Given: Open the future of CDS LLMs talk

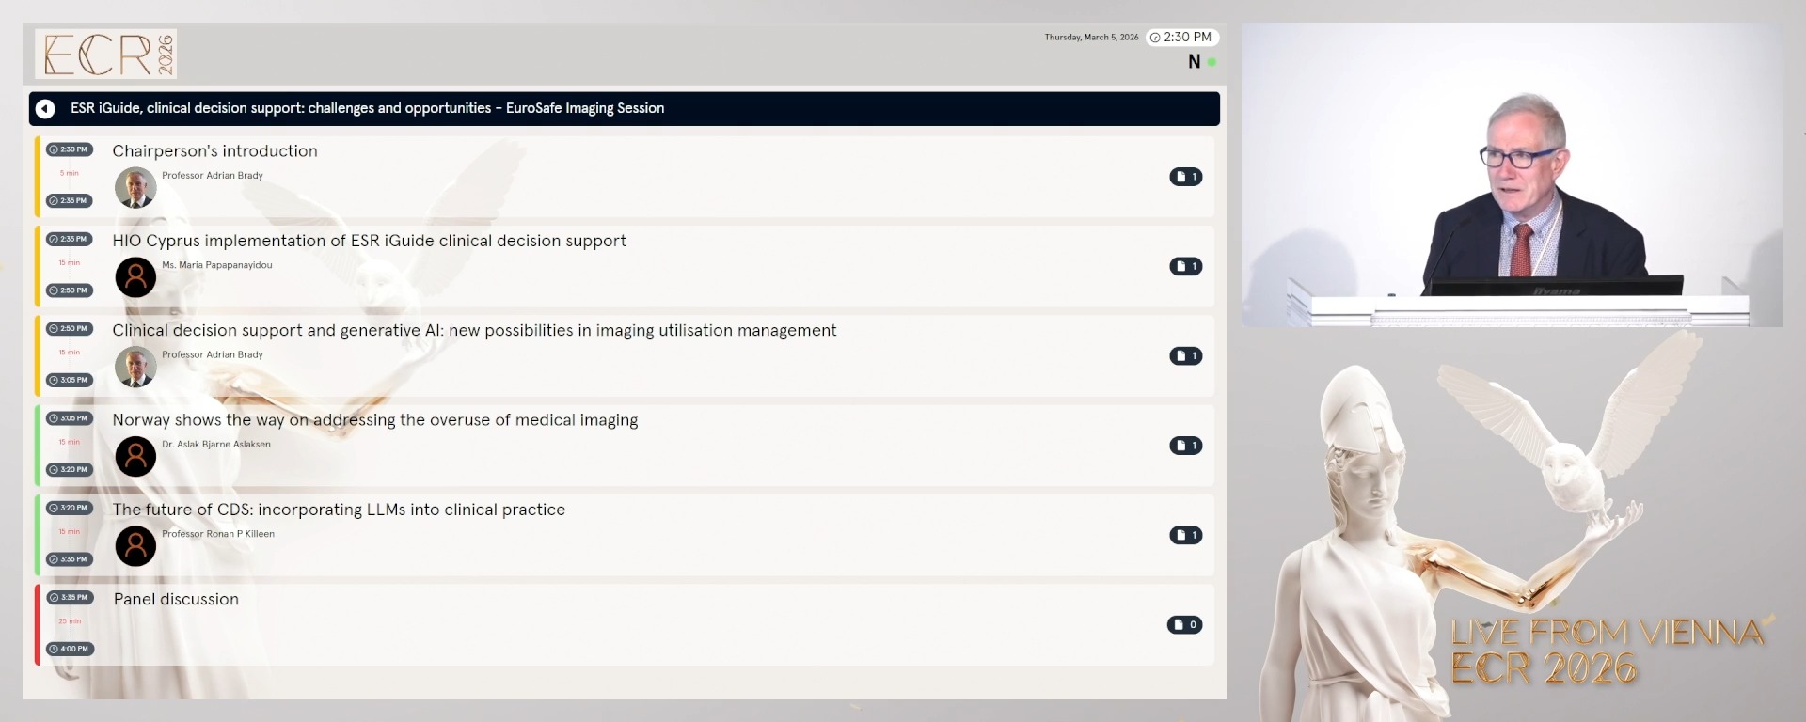Looking at the screenshot, I should pyautogui.click(x=339, y=510).
